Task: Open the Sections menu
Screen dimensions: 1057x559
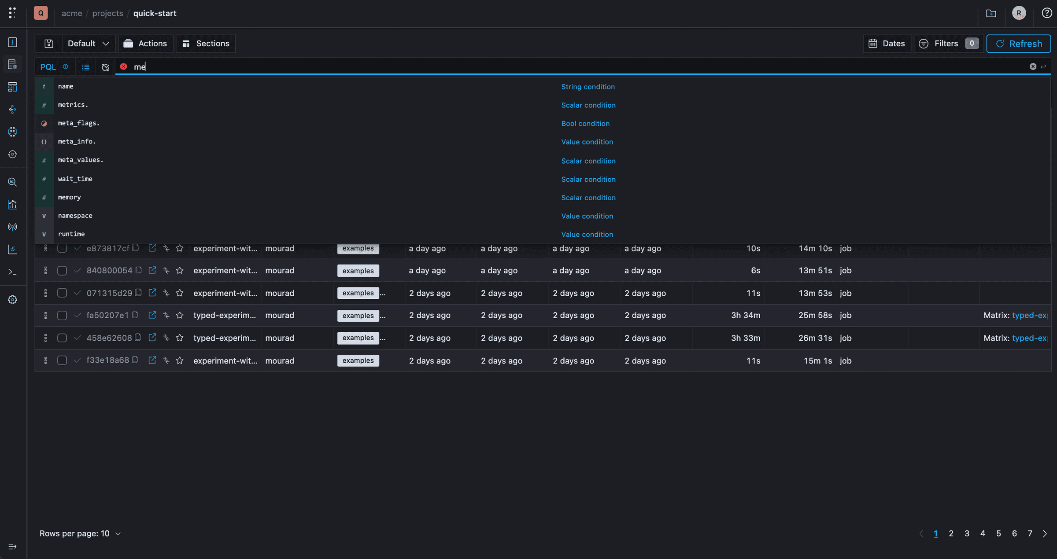Action: 205,43
